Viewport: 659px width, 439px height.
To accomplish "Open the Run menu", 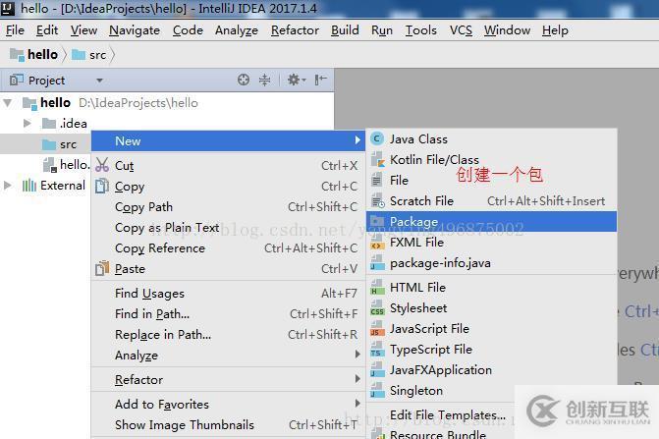I will click(382, 30).
